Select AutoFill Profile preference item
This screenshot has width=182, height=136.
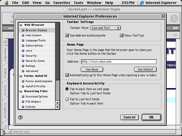click(37, 86)
